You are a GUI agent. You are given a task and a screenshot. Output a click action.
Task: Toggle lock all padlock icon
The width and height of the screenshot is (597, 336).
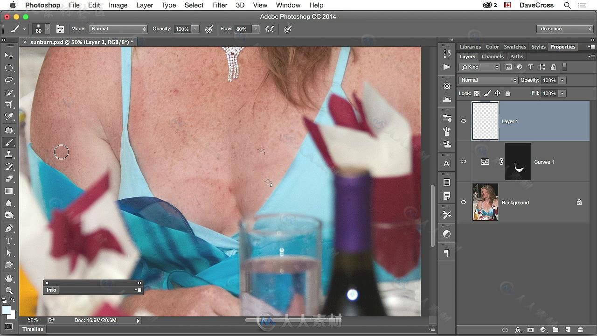coord(508,93)
